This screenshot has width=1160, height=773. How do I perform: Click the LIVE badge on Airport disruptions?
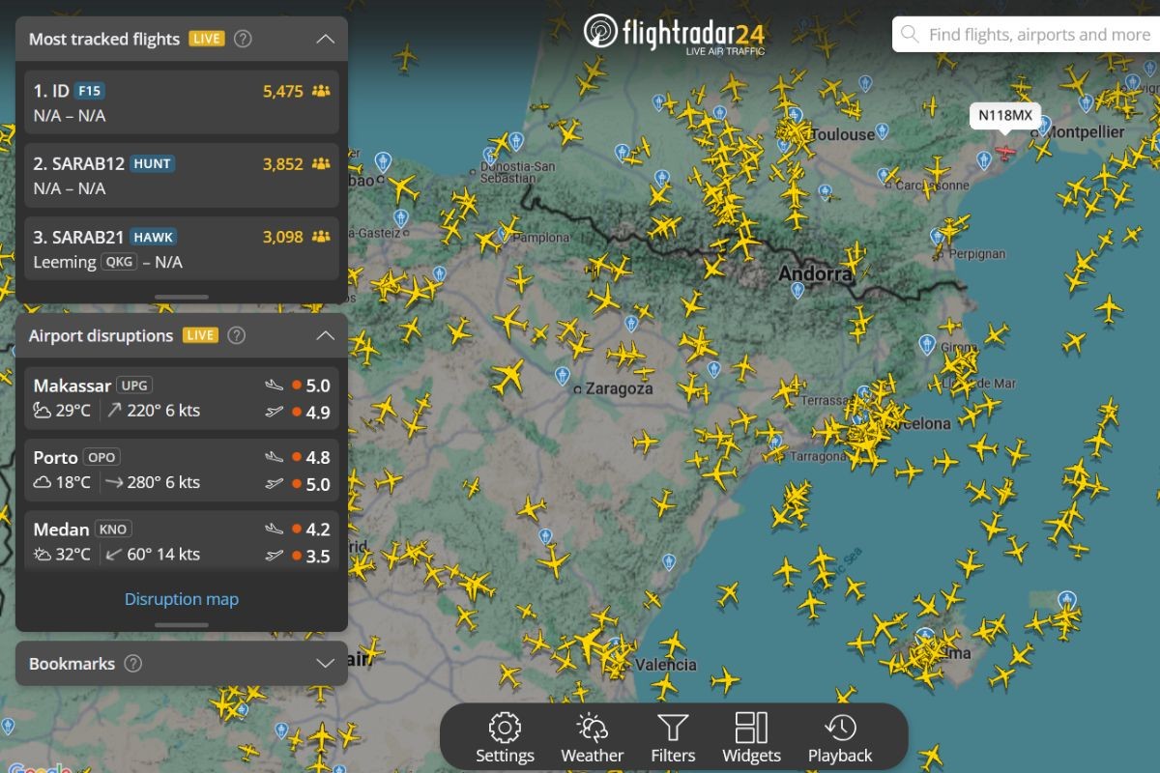pyautogui.click(x=200, y=335)
